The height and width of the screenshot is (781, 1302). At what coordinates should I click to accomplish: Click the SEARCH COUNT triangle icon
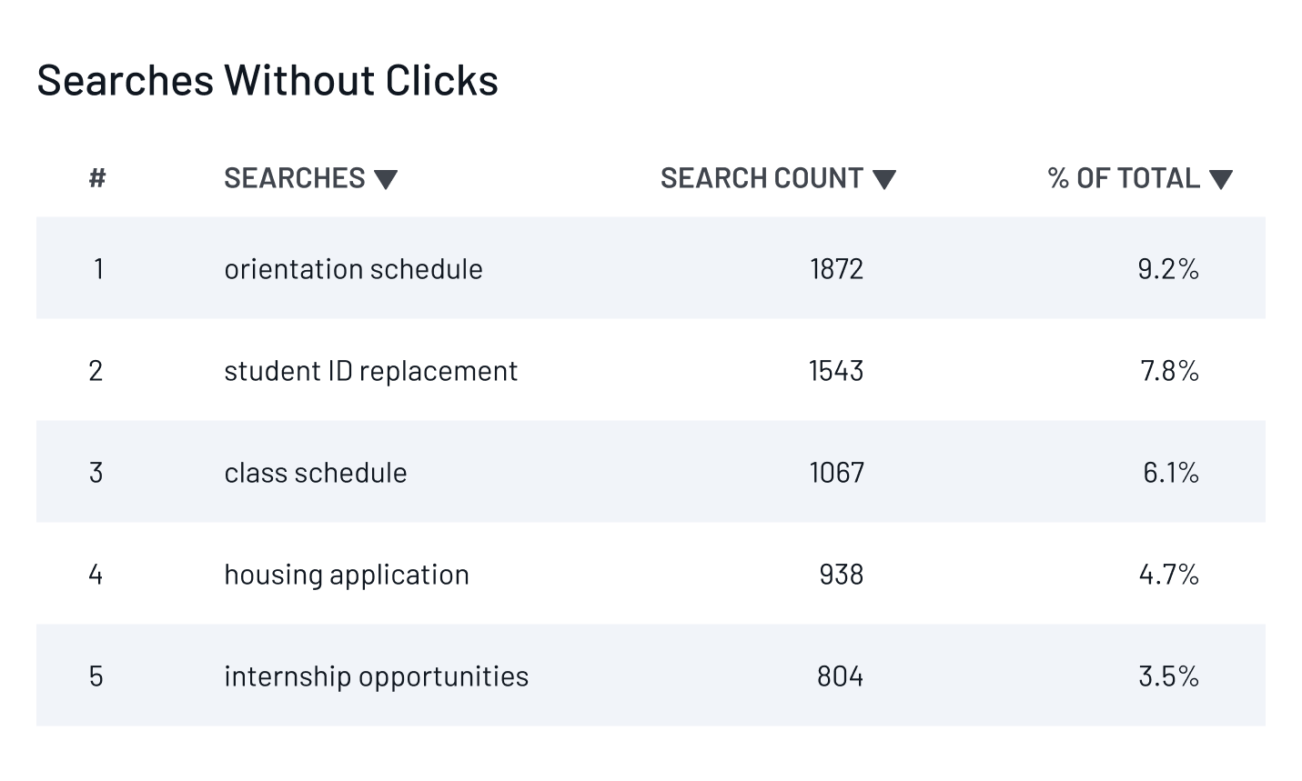tap(885, 179)
